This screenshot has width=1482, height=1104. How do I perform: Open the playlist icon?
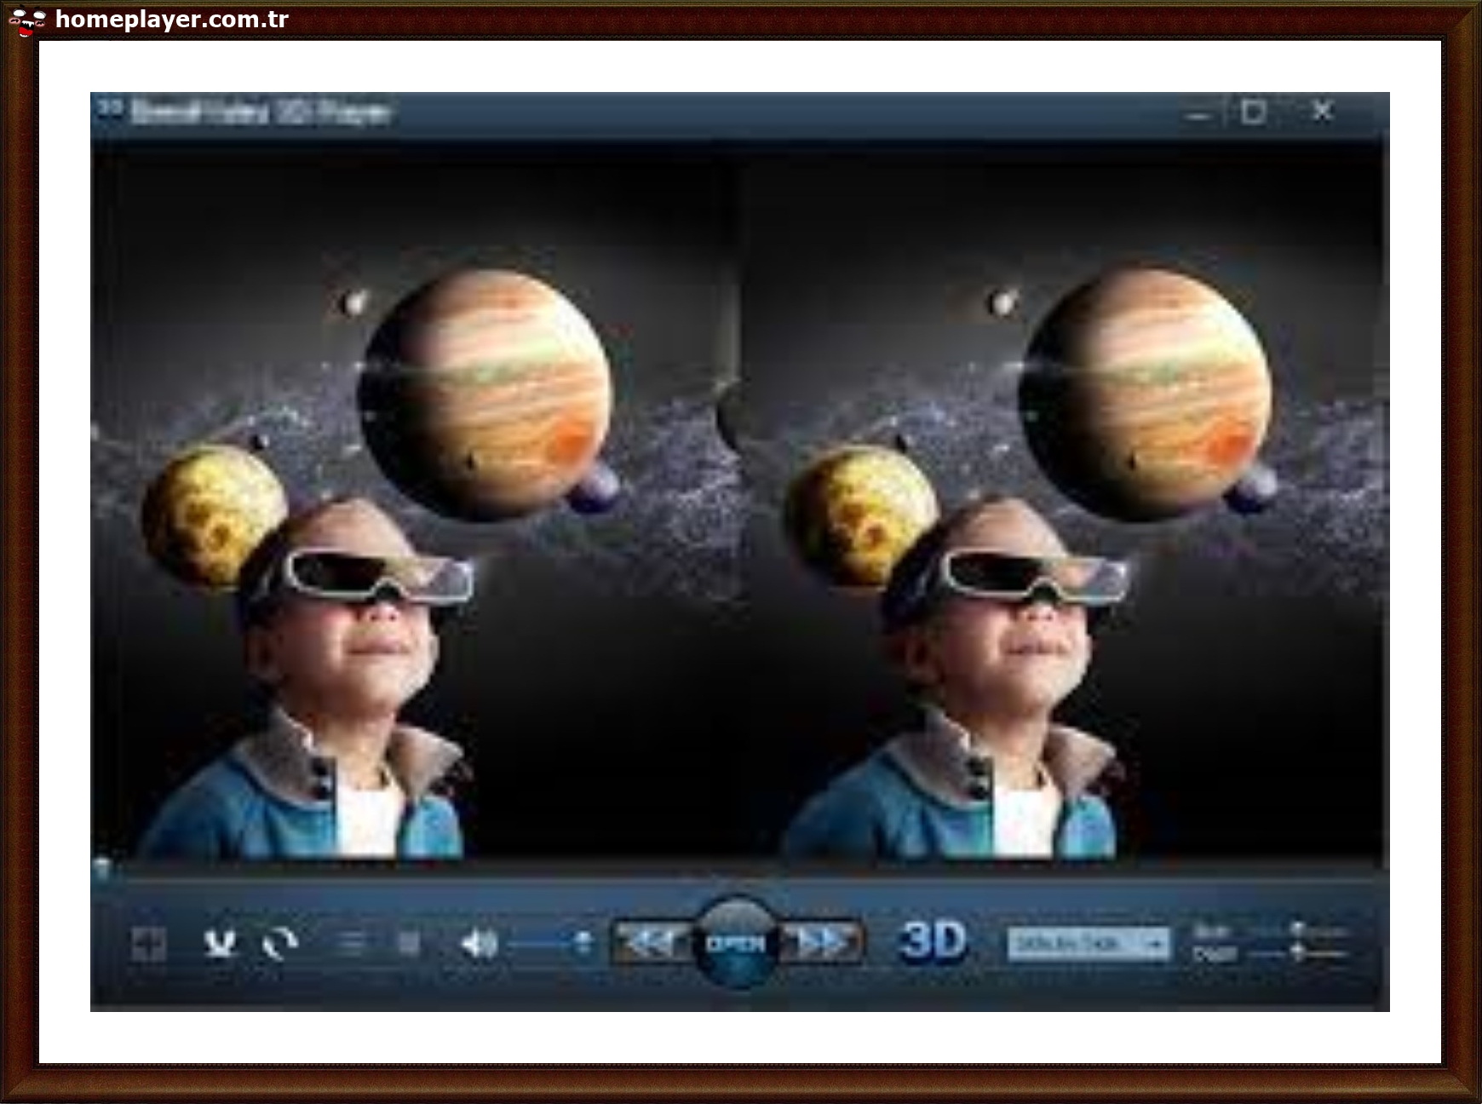(x=351, y=941)
